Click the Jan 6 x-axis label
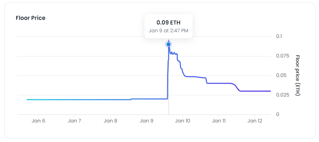The width and height of the screenshot is (319, 142). (x=38, y=121)
